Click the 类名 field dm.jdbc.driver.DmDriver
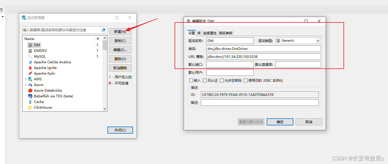 264,49
